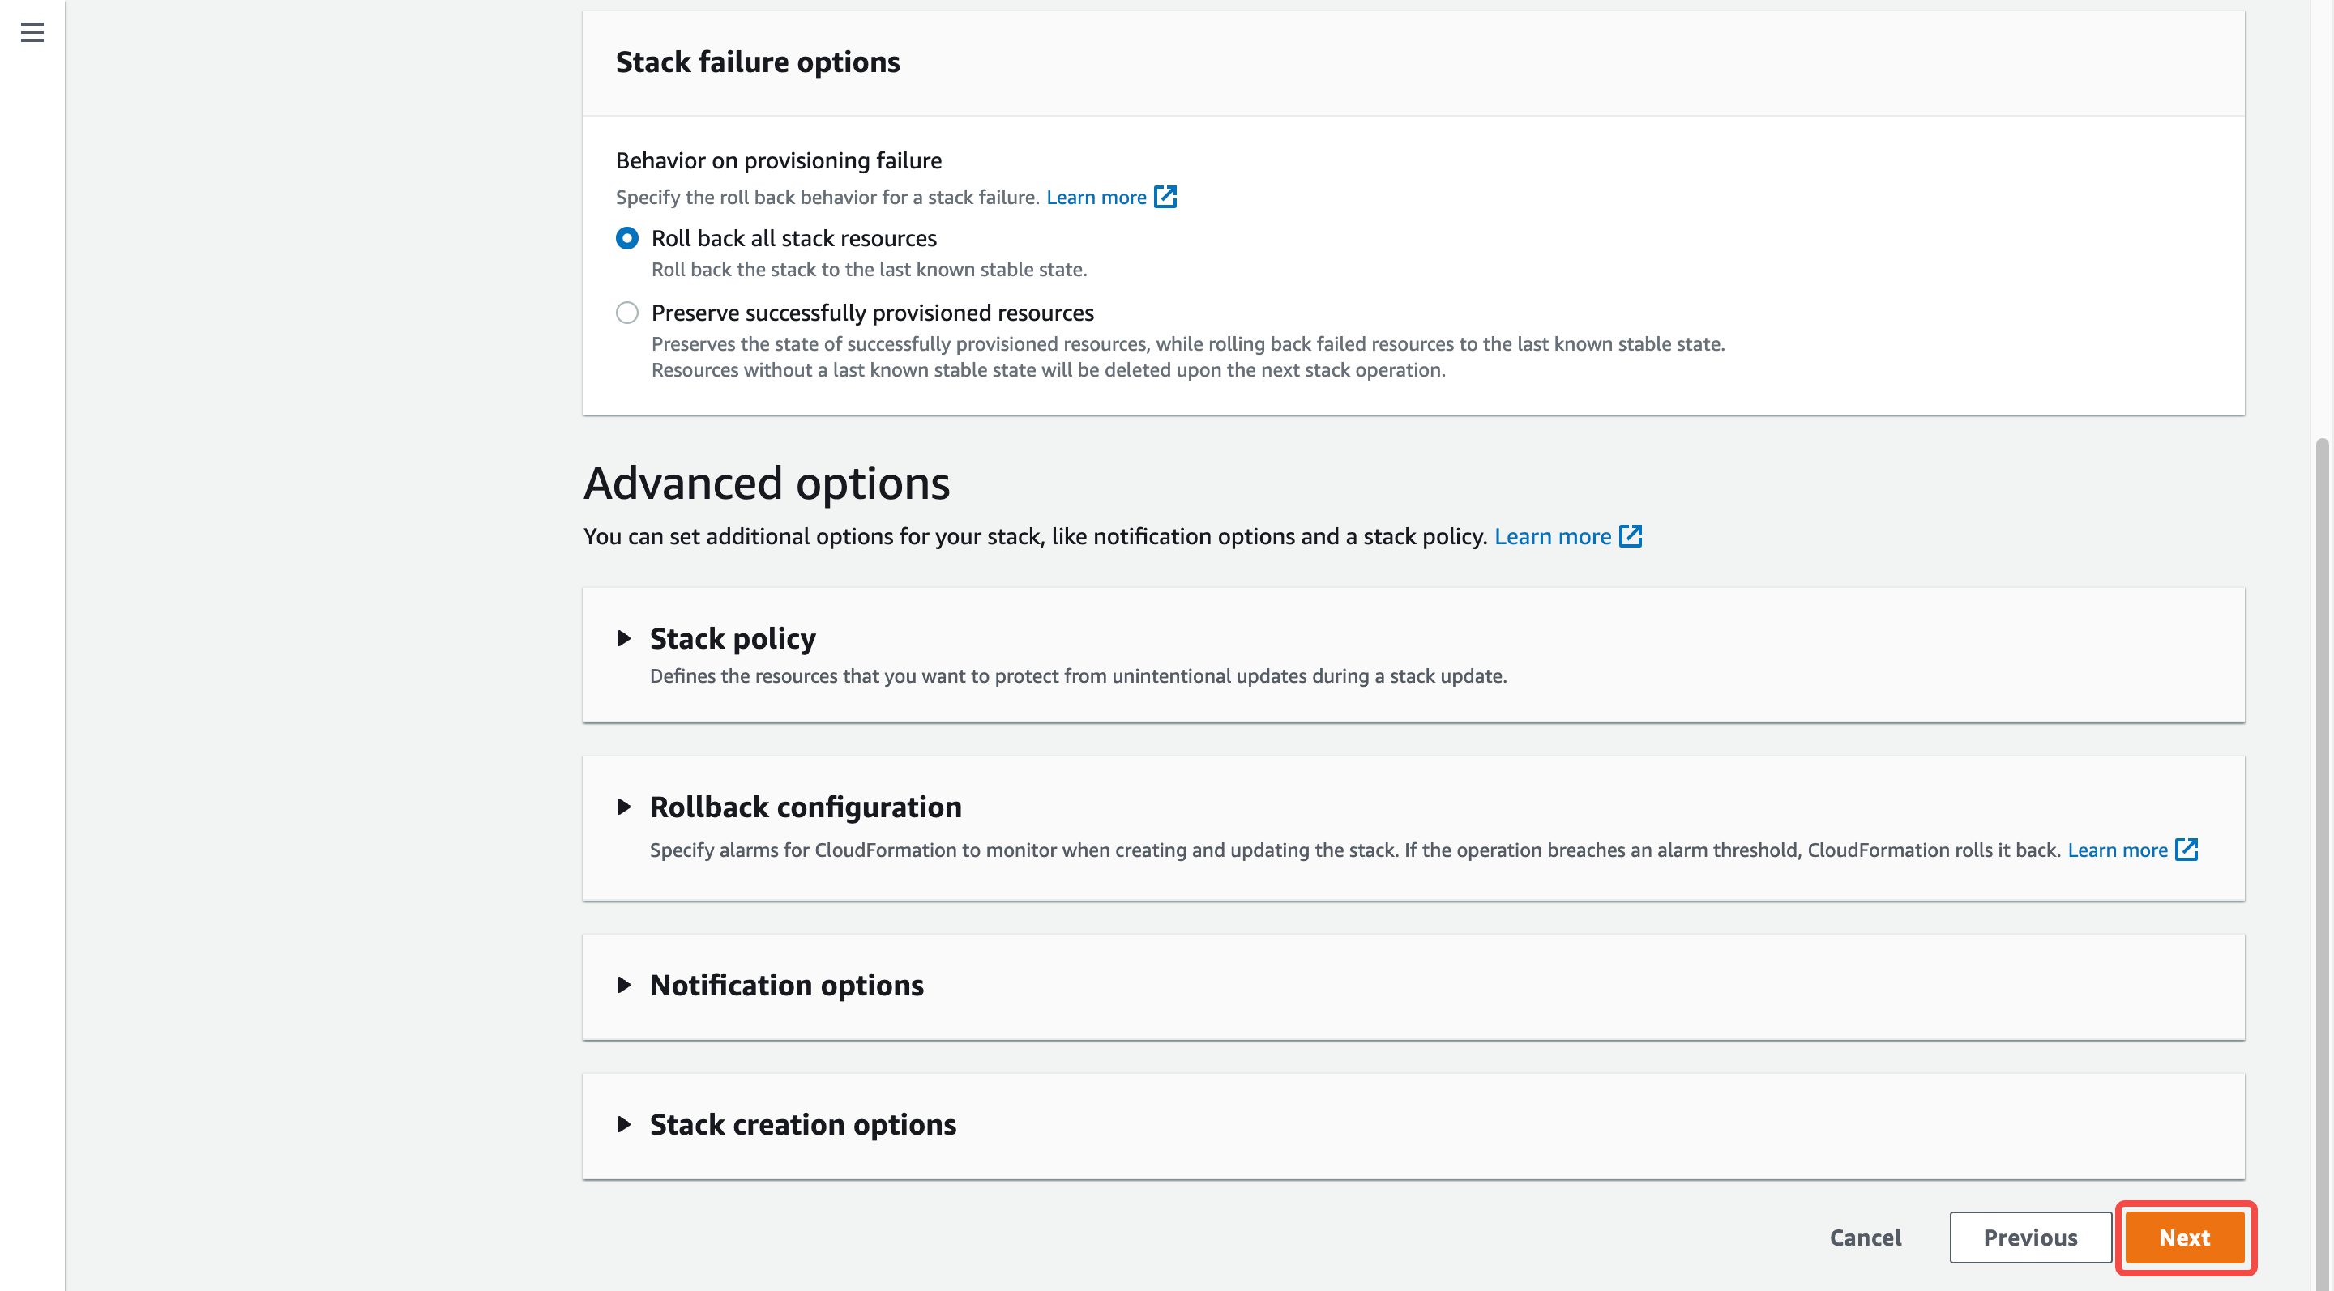
Task: Open the hamburger navigation menu
Action: tap(32, 32)
